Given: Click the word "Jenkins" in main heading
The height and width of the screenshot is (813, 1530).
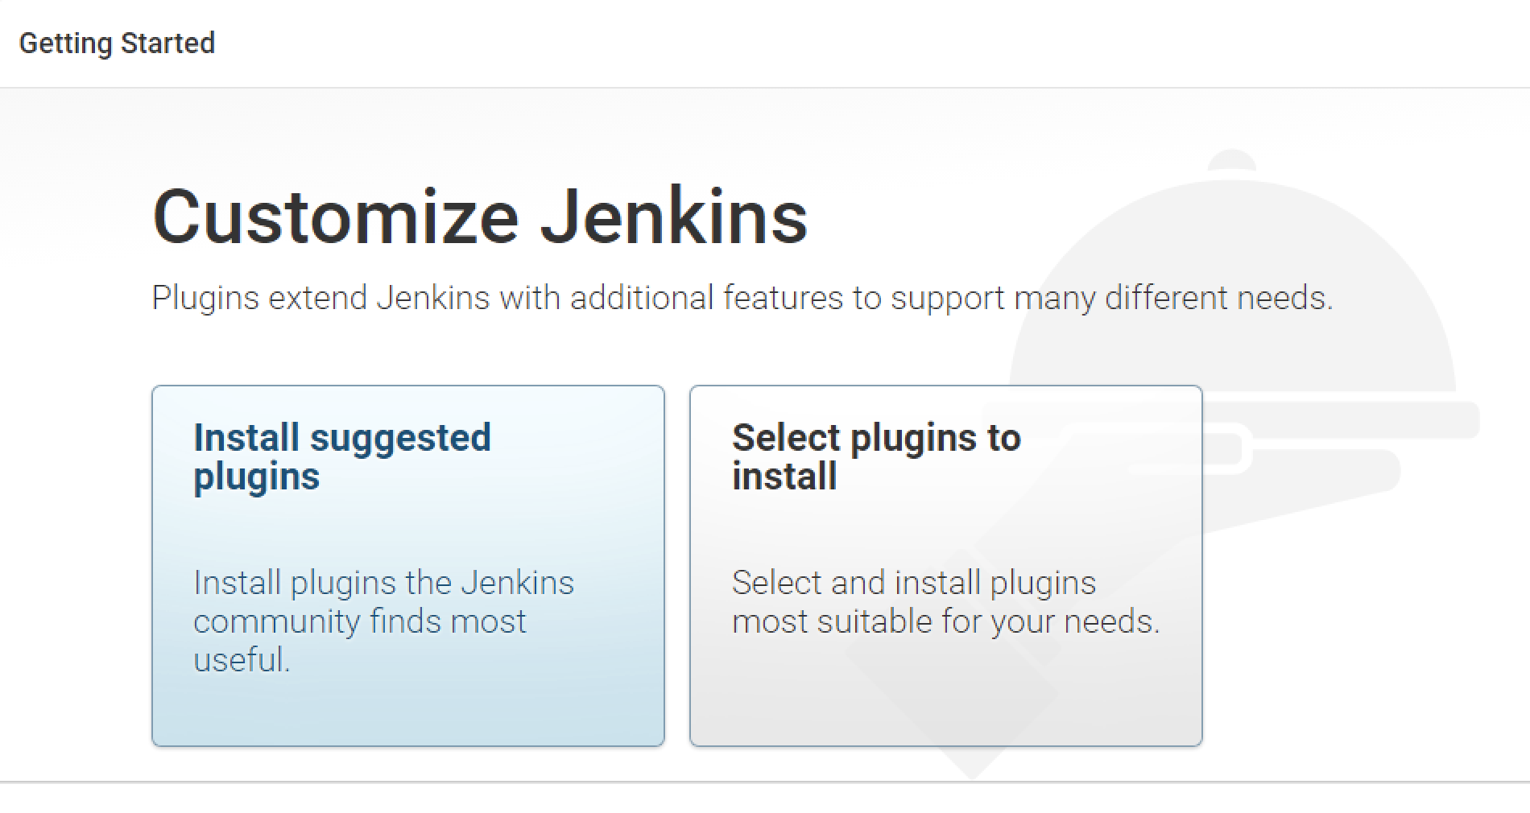Looking at the screenshot, I should pyautogui.click(x=673, y=217).
